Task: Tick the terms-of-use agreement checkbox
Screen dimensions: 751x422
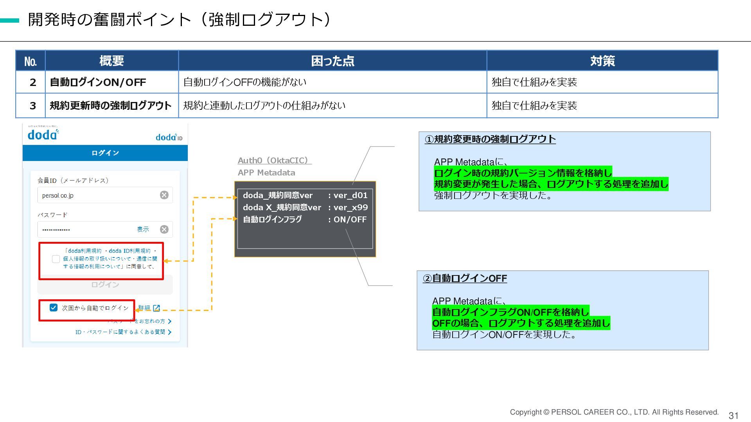Action: (x=56, y=259)
